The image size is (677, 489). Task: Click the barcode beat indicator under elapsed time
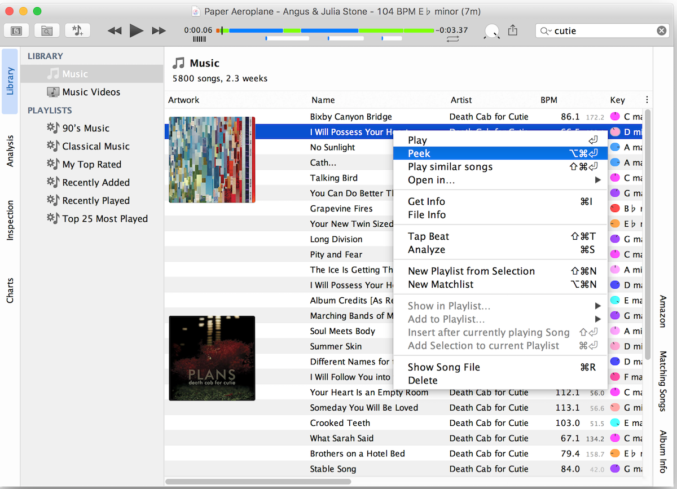[199, 39]
